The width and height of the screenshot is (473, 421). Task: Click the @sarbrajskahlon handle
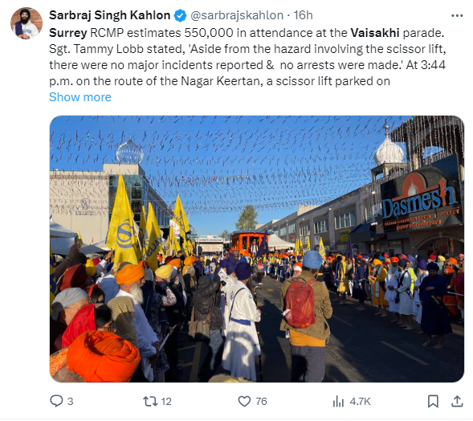237,15
